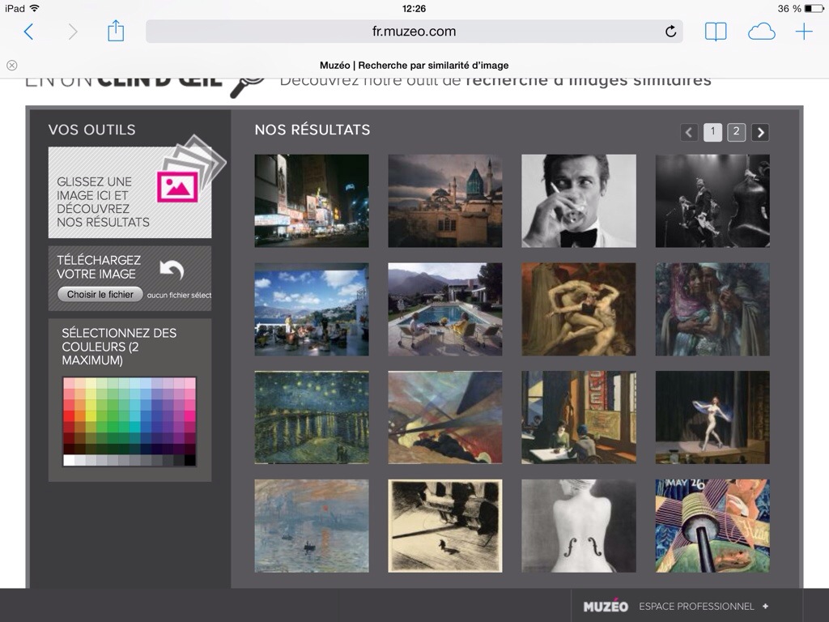Click the pink image drop icon
The image size is (829, 622).
177,187
